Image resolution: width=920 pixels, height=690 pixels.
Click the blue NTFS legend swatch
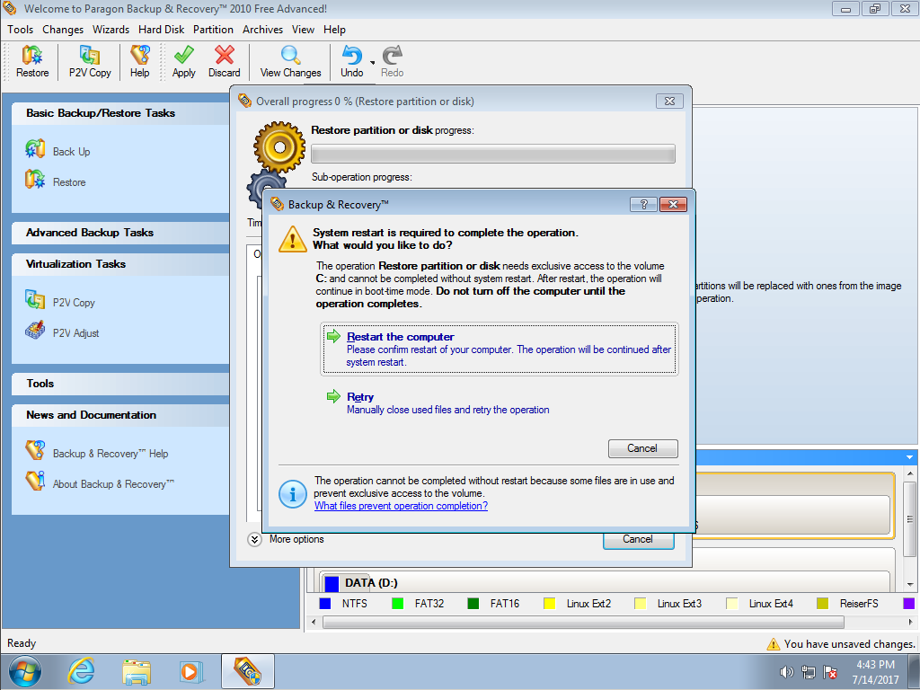[325, 604]
